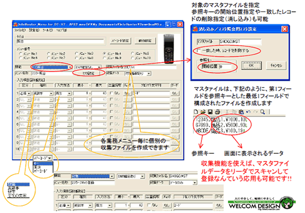Click the InfoHunter app icon in main title bar
Screen dimensions: 305x213
[x=16, y=24]
